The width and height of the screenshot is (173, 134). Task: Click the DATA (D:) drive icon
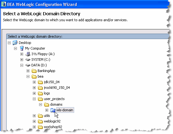pos(28,65)
